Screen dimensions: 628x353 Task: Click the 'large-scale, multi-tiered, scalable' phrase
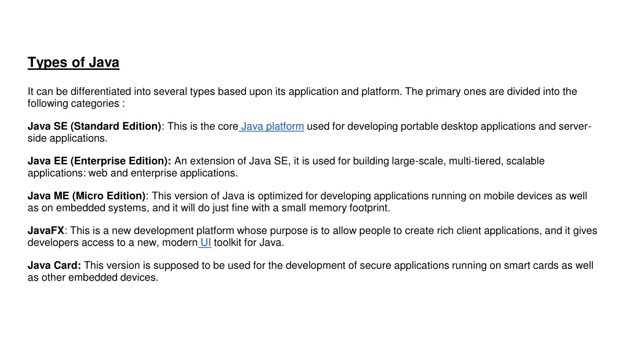click(x=468, y=161)
